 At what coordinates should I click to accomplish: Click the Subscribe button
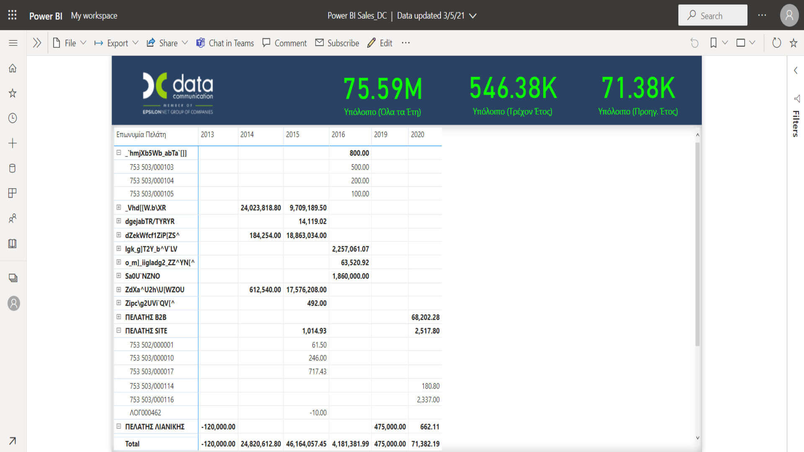click(337, 43)
